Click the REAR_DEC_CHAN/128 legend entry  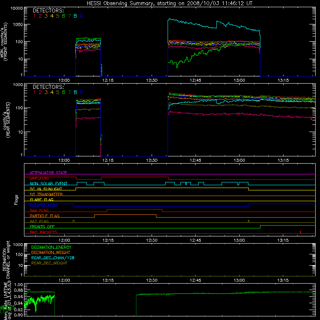53,258
